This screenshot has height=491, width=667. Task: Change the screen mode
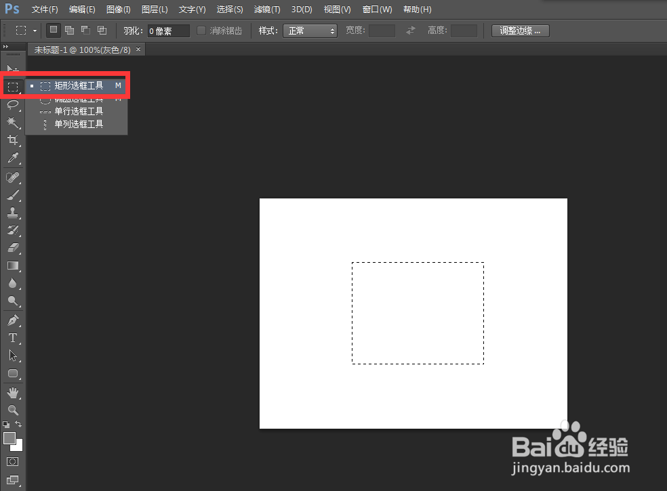click(13, 480)
